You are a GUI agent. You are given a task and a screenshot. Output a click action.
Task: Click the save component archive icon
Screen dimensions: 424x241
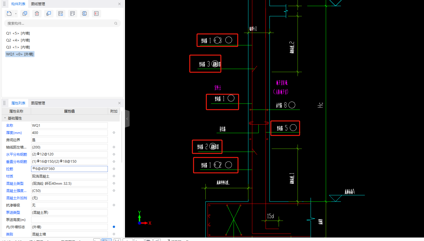[61, 14]
